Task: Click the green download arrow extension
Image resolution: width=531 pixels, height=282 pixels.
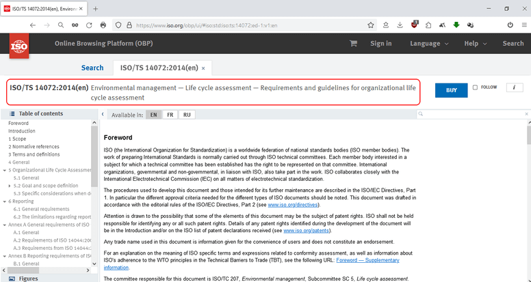Action: click(456, 25)
